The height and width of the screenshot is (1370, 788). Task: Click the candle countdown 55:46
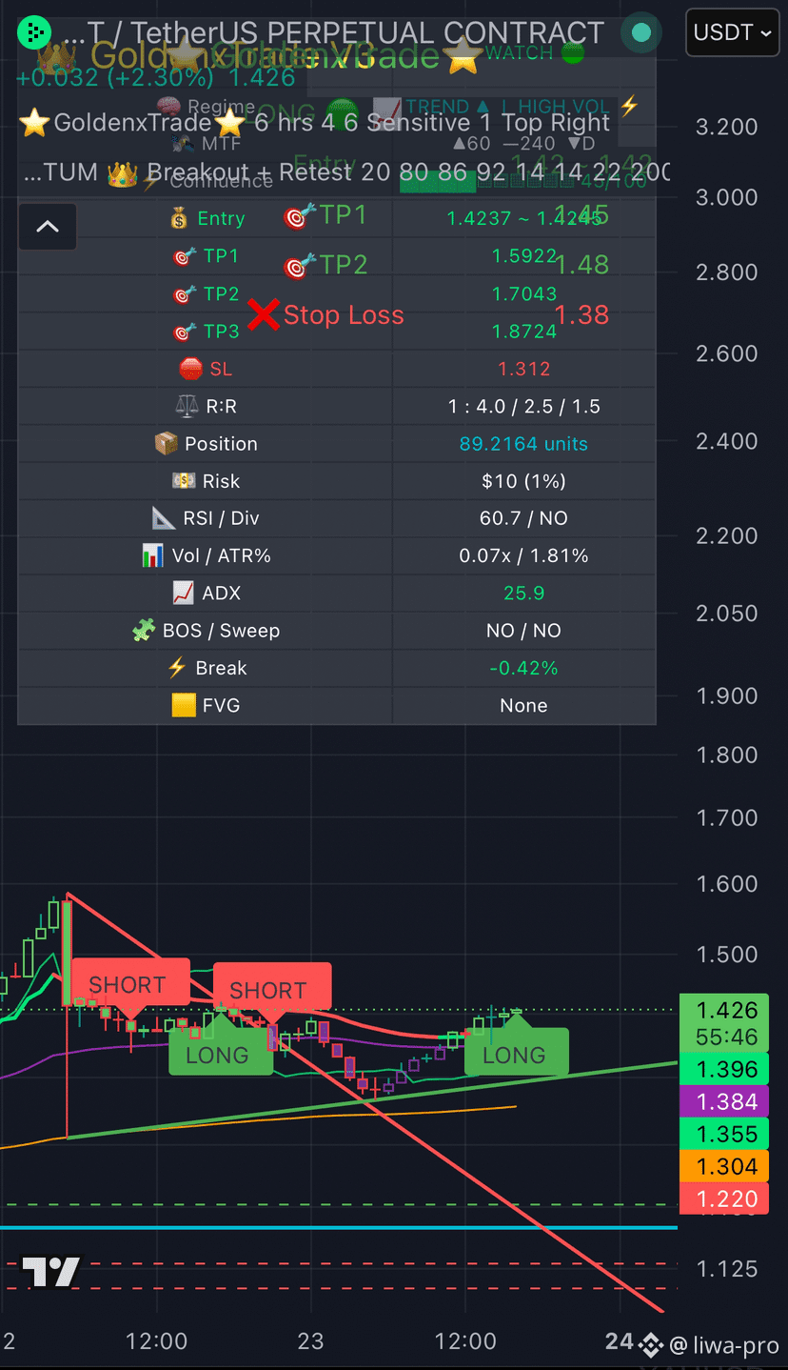(x=727, y=1037)
